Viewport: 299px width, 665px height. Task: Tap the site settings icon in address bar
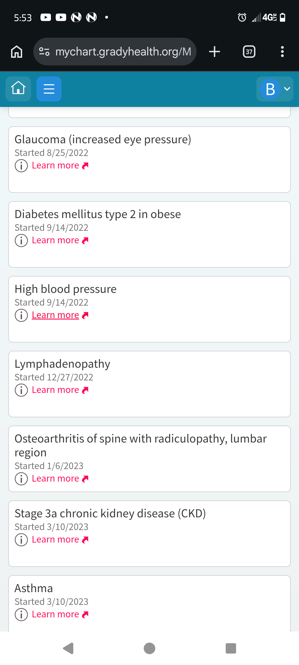click(44, 52)
